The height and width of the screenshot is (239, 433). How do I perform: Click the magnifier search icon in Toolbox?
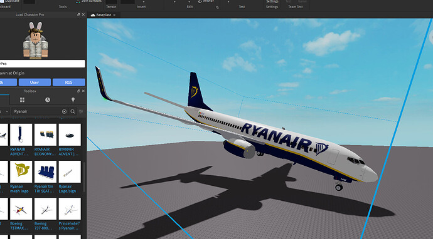(73, 111)
